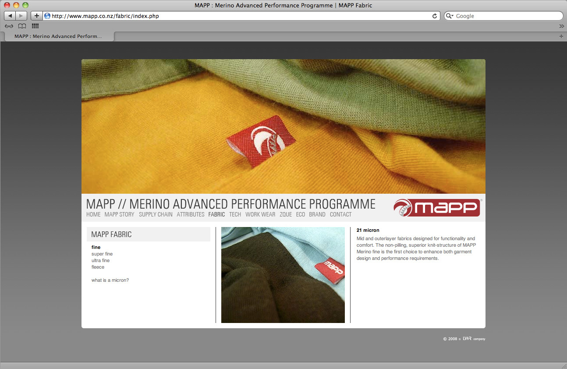Select the fleece fabric link

[x=98, y=267]
